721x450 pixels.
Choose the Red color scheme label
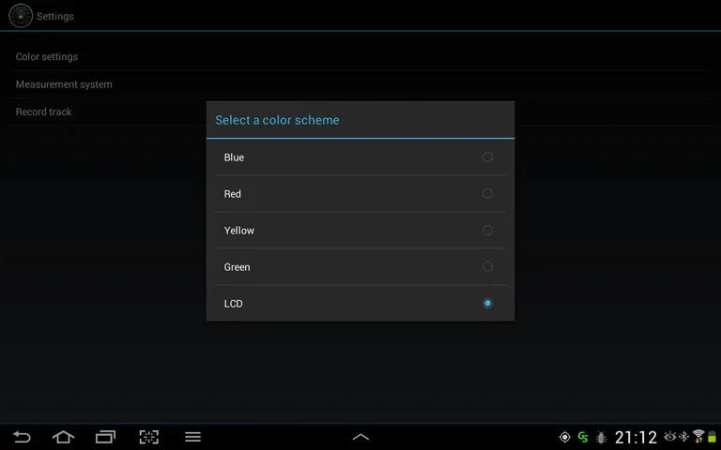click(x=232, y=194)
